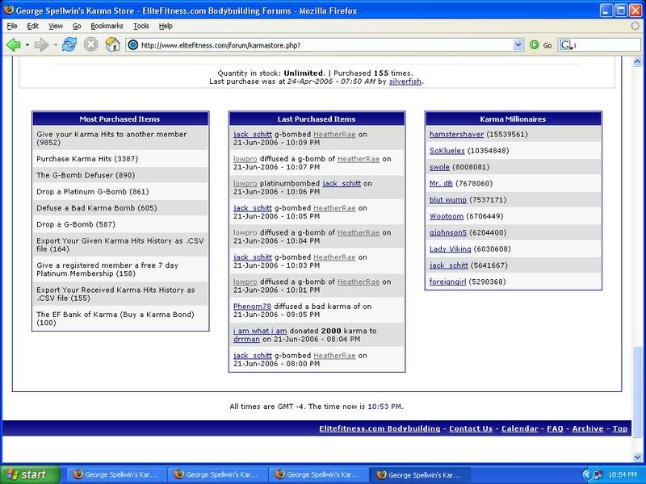646x484 pixels.
Task: Click the Stop loading icon
Action: point(91,45)
